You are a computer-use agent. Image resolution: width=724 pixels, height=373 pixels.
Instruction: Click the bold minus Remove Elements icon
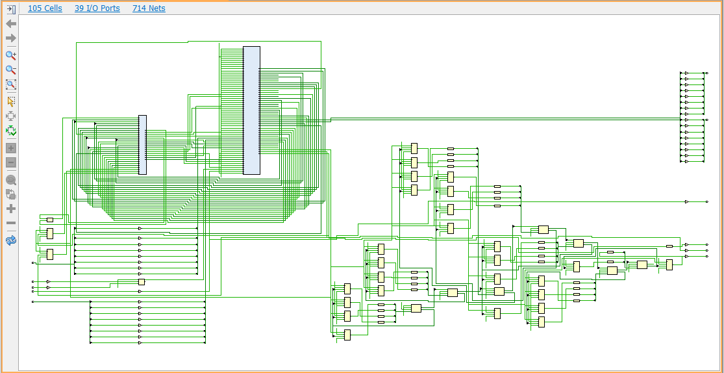[10, 224]
